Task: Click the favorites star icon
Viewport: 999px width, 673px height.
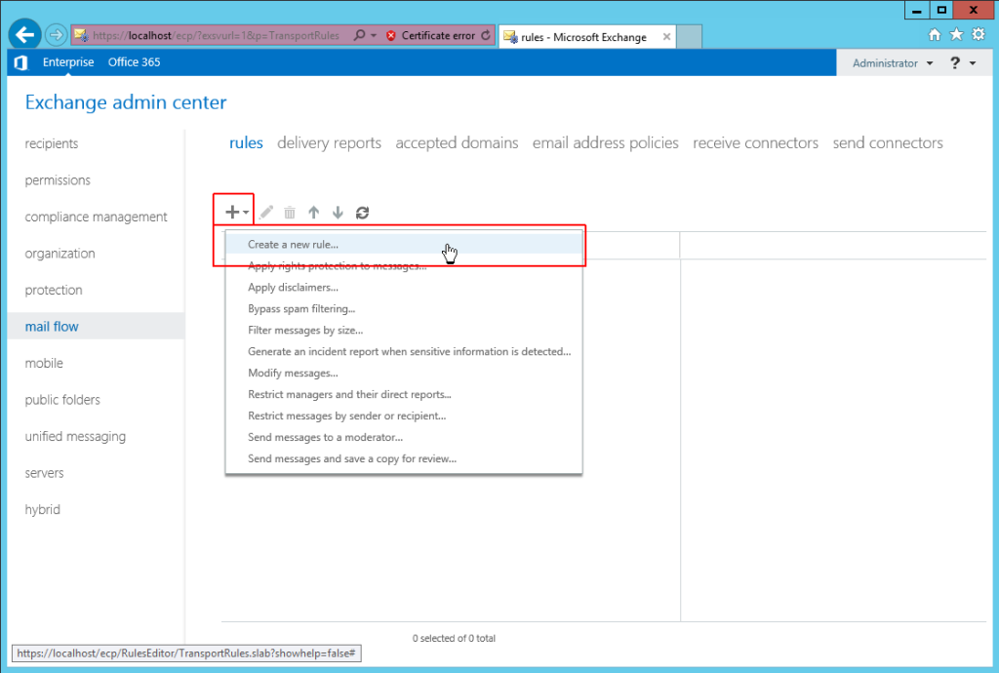Action: [x=956, y=34]
